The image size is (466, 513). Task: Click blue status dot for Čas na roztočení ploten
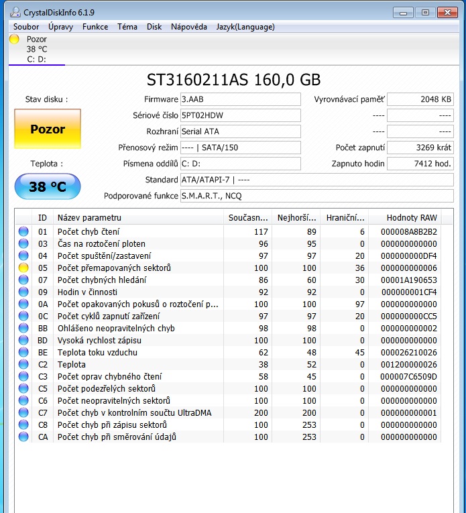(x=23, y=243)
